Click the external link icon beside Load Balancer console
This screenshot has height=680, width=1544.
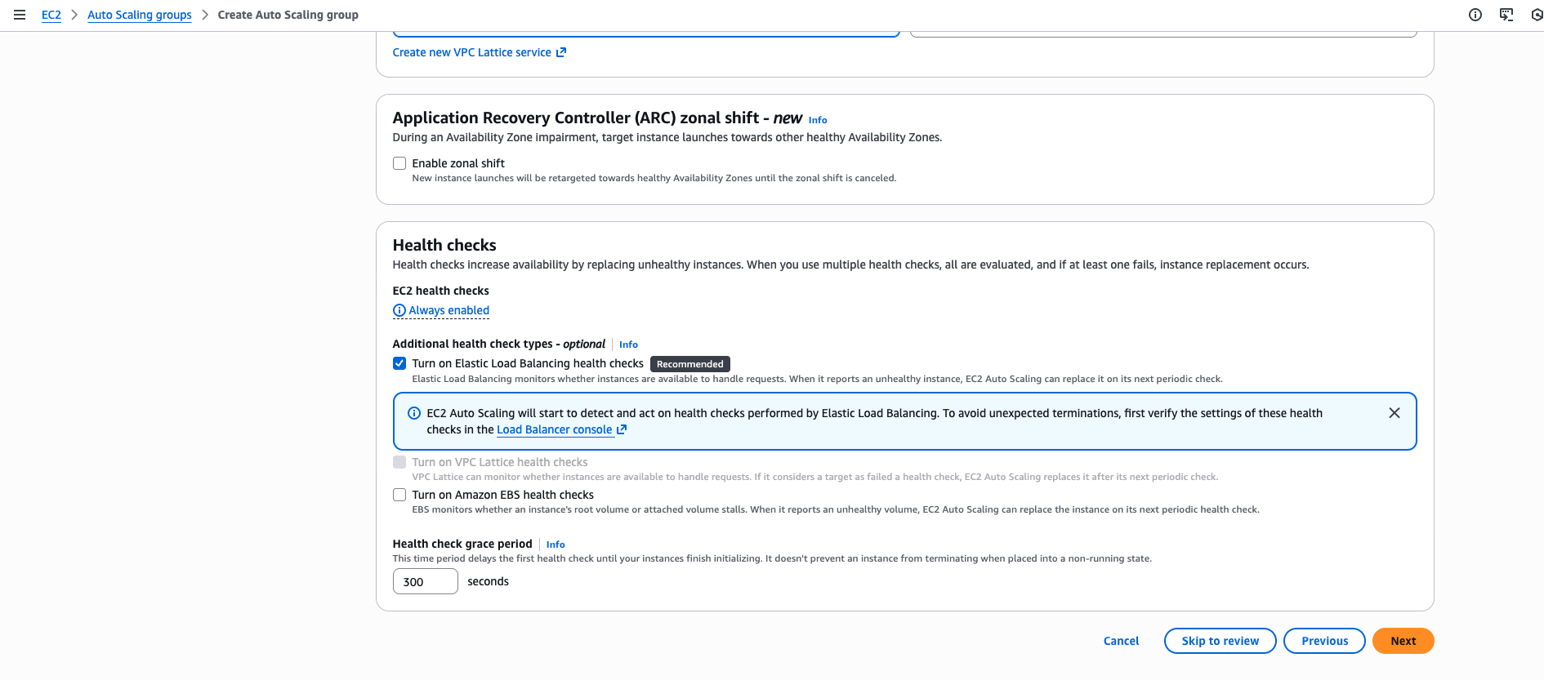(622, 429)
